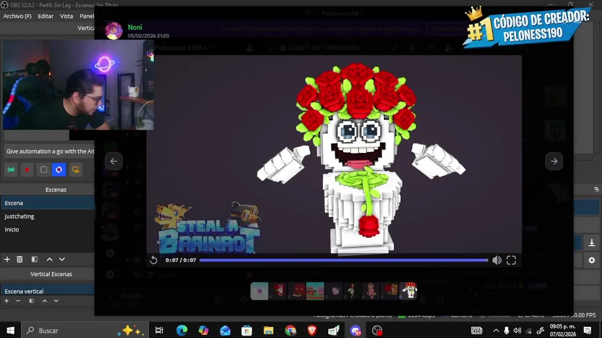Click the undock panel icon on right side
Screen dimensions: 602x338
point(596,190)
